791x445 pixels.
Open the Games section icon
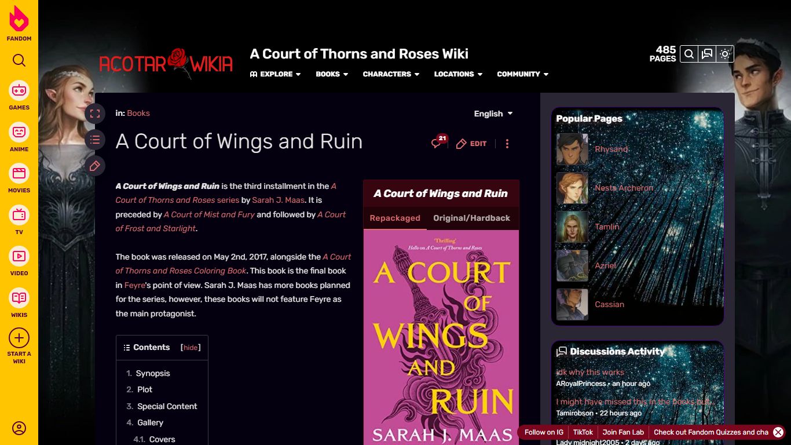19,90
